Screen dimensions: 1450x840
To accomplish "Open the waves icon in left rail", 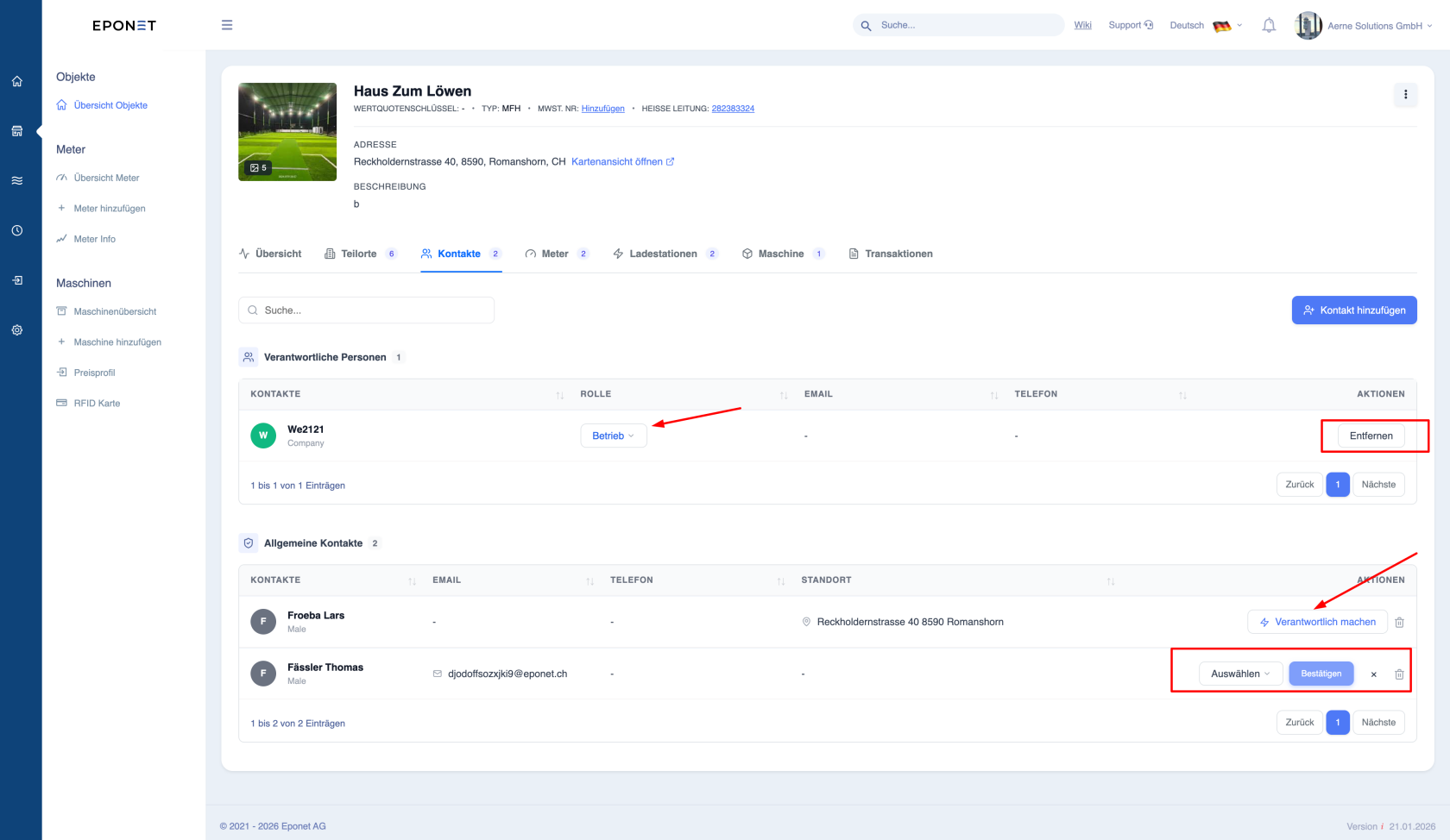I will coord(17,181).
